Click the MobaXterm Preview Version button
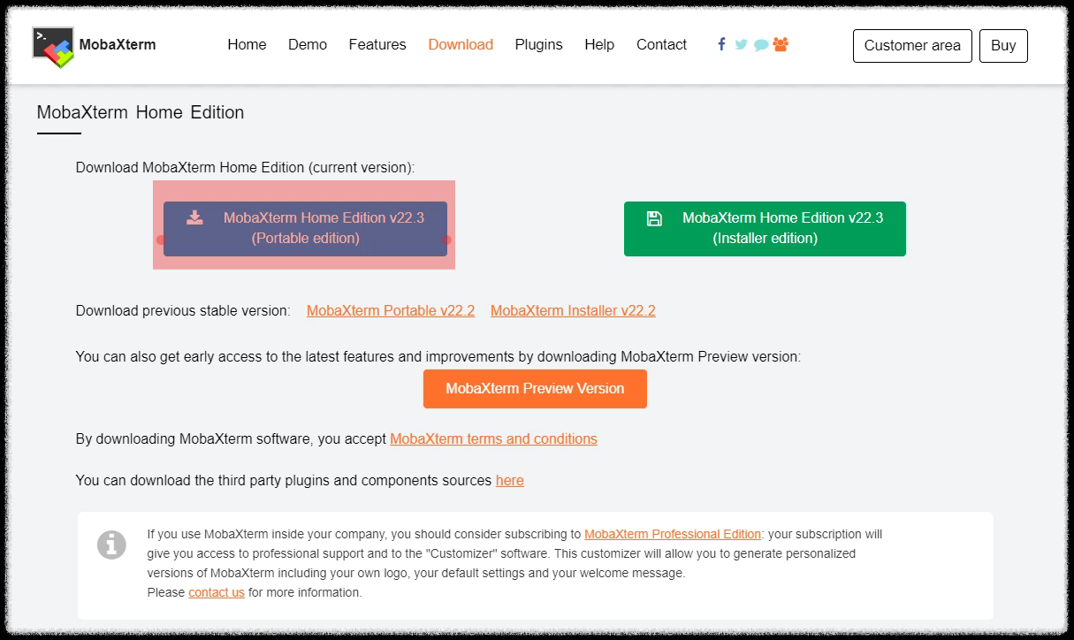This screenshot has height=640, width=1074. click(535, 389)
